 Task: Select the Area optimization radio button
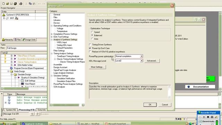click(x=92, y=39)
